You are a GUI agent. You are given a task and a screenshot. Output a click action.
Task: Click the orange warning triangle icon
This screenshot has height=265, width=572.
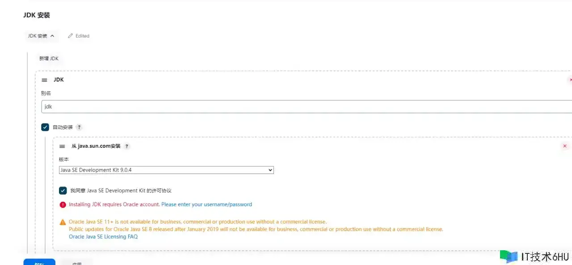pyautogui.click(x=63, y=222)
